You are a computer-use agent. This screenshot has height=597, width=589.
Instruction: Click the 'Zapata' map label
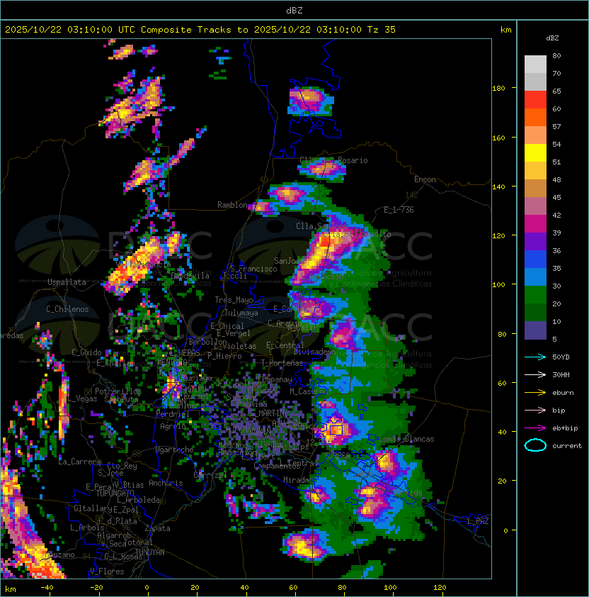(x=157, y=528)
